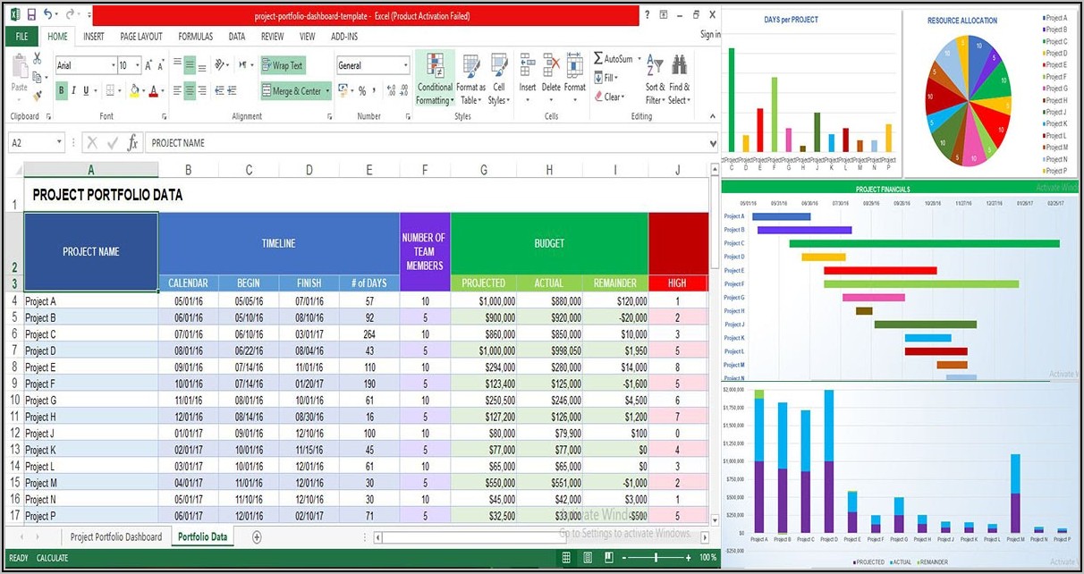The width and height of the screenshot is (1084, 574).
Task: Click the Format Painter brush icon
Action: [38, 95]
